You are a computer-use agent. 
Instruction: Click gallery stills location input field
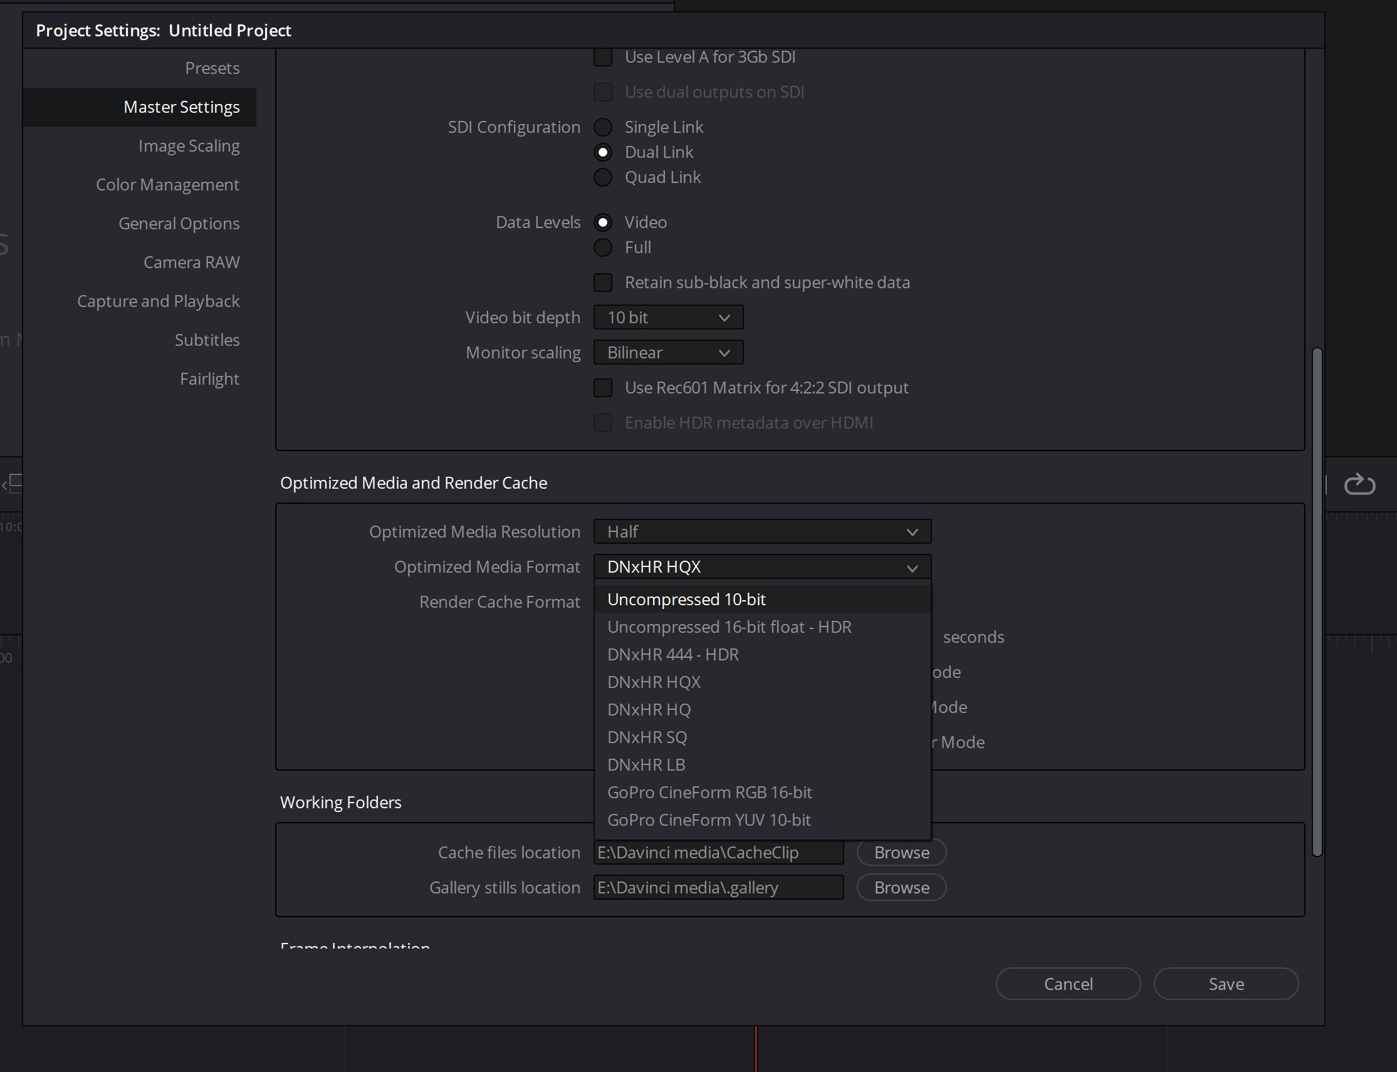(719, 887)
